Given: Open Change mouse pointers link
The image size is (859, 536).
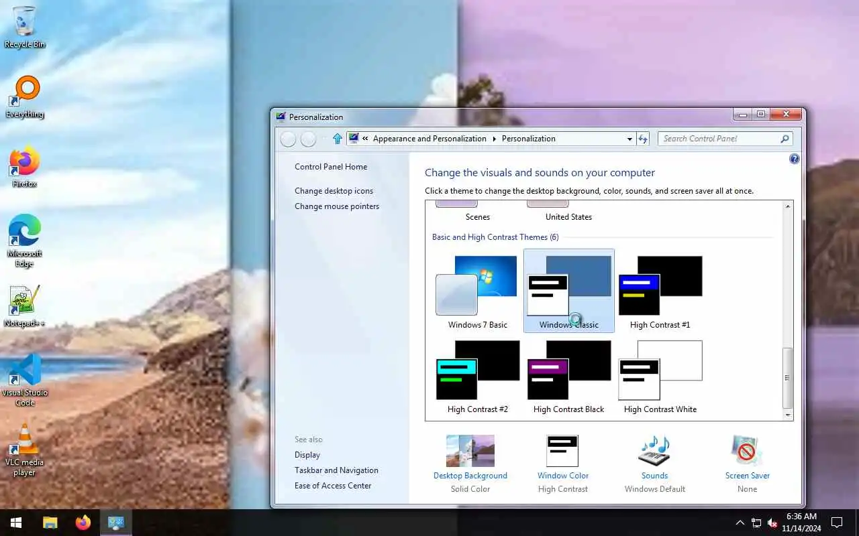Looking at the screenshot, I should [x=337, y=206].
